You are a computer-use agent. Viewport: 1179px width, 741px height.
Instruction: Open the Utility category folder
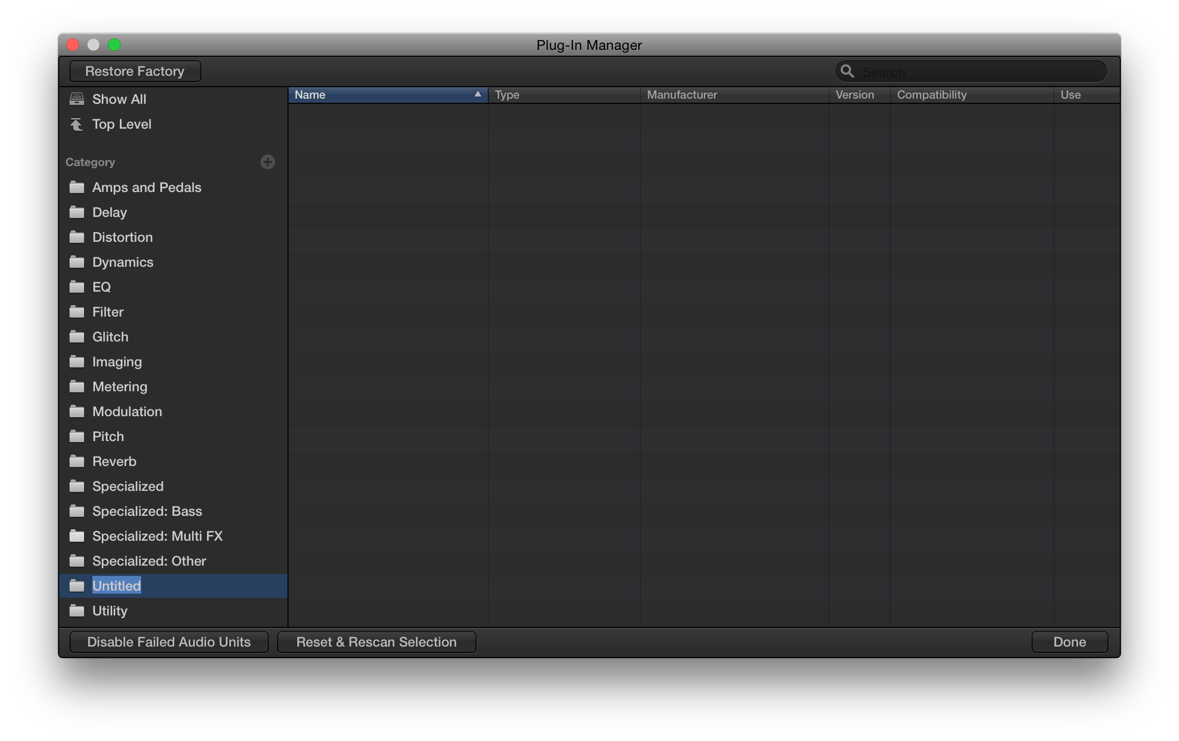point(109,610)
